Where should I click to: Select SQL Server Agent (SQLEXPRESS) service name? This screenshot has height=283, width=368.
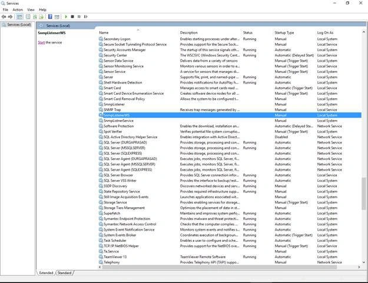click(x=128, y=170)
